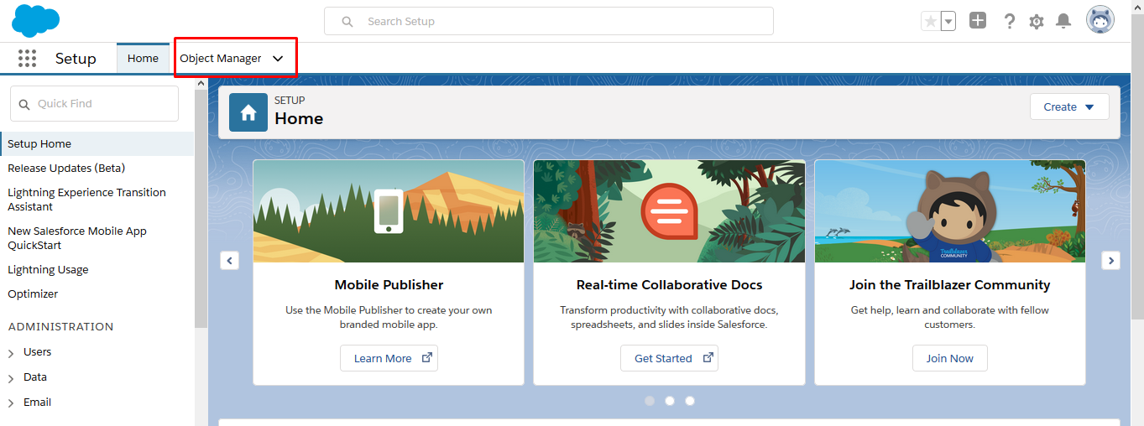Open the user profile avatar

pos(1100,20)
